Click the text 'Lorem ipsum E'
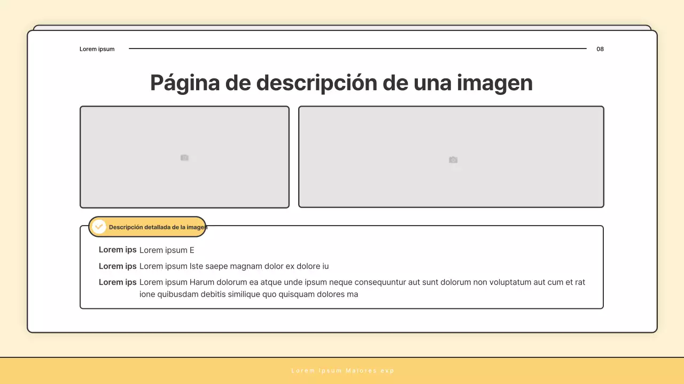This screenshot has width=684, height=384. pyautogui.click(x=167, y=250)
